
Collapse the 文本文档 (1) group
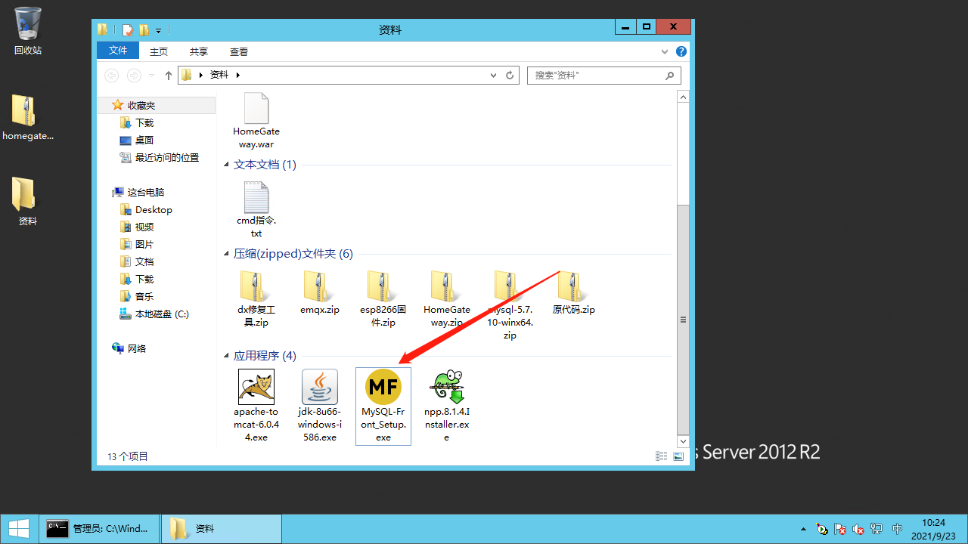click(x=228, y=165)
